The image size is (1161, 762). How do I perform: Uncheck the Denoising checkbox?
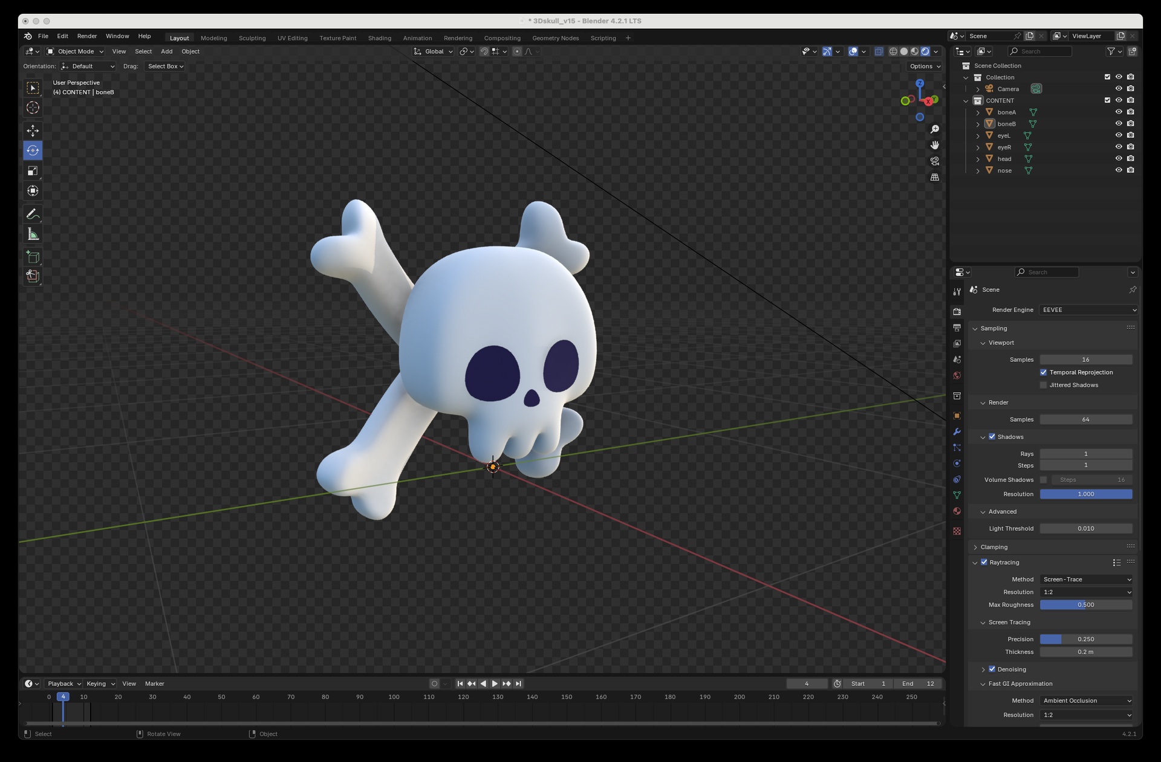[x=992, y=670]
